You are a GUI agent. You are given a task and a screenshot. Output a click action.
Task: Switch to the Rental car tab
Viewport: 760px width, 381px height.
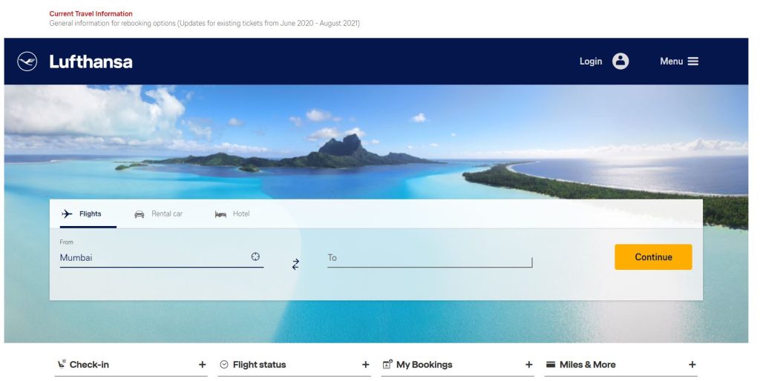[x=159, y=214]
